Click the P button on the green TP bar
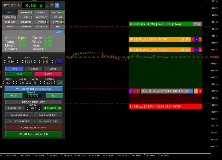 [195, 24]
